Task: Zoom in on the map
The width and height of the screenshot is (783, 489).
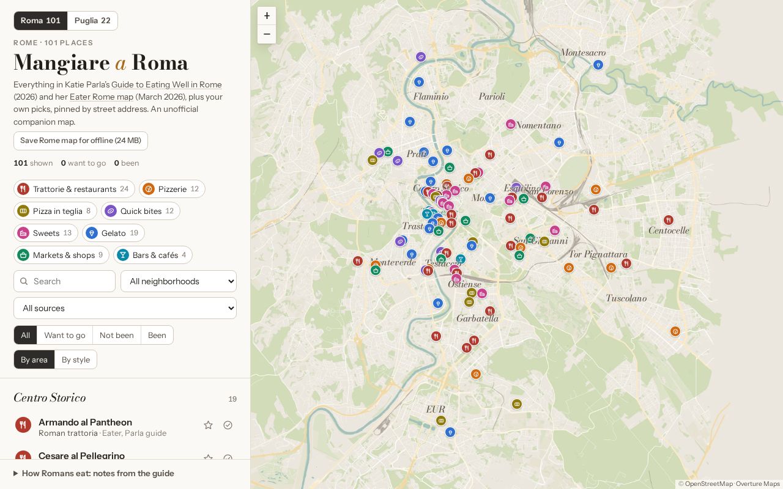Action: 267,16
